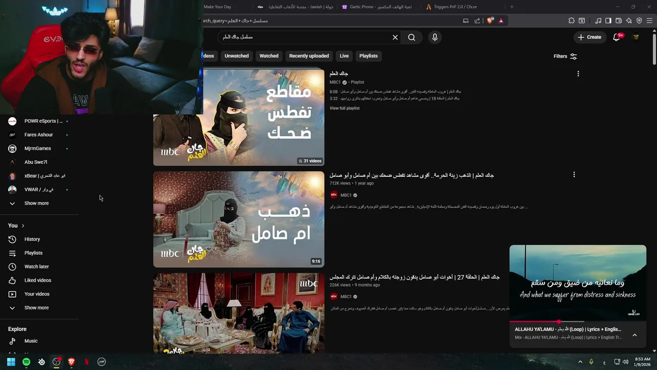Expand the mini player with chevron
The width and height of the screenshot is (657, 370).
pos(634,335)
